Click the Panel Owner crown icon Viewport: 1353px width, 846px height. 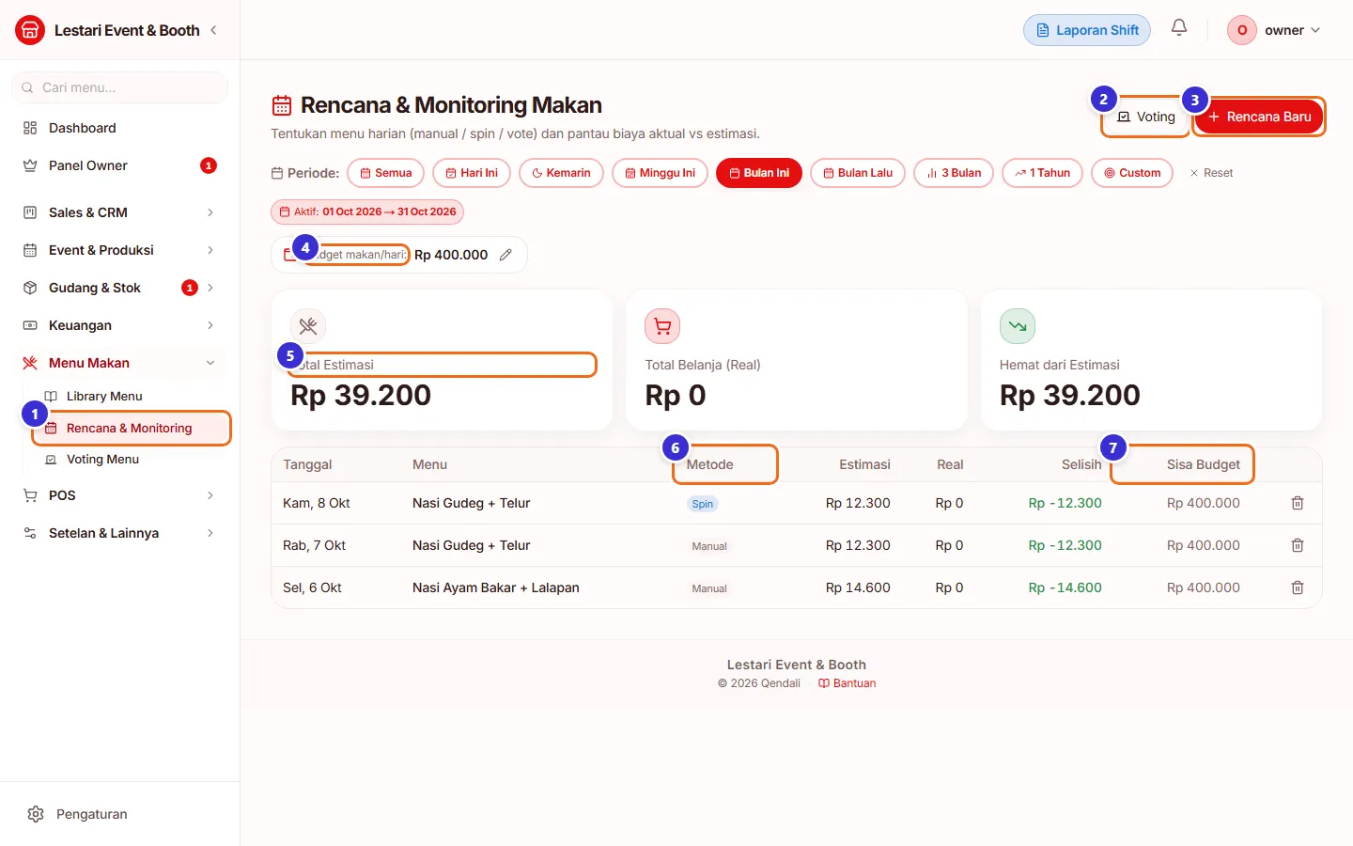pos(30,165)
